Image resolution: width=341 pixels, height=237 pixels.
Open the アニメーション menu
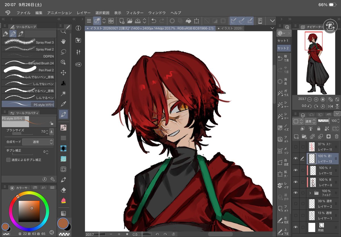click(59, 13)
